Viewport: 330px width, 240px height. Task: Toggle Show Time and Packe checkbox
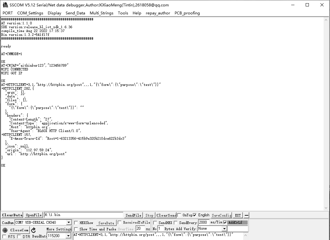76,229
